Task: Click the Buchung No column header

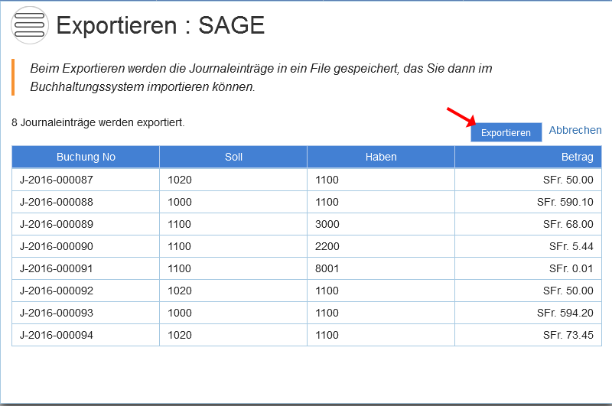Action: pyautogui.click(x=86, y=157)
